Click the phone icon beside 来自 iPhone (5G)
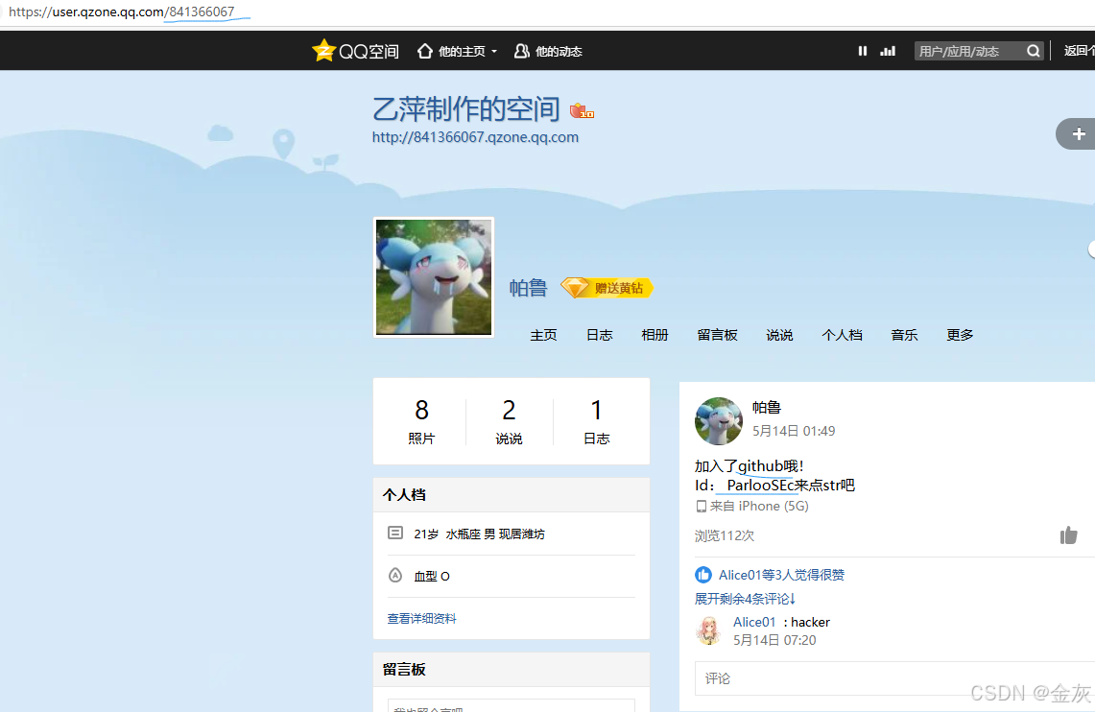The image size is (1095, 712). [x=702, y=506]
